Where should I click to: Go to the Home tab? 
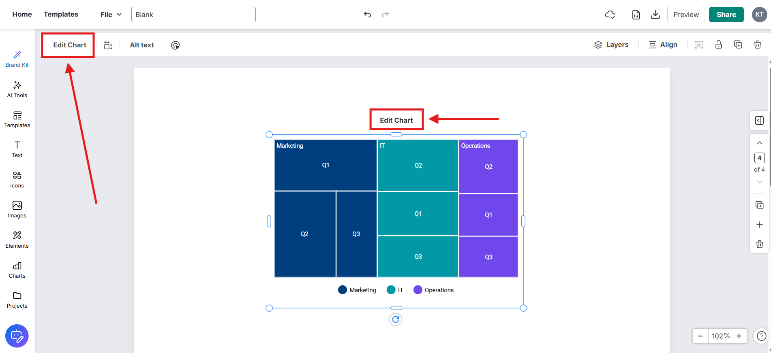point(22,14)
